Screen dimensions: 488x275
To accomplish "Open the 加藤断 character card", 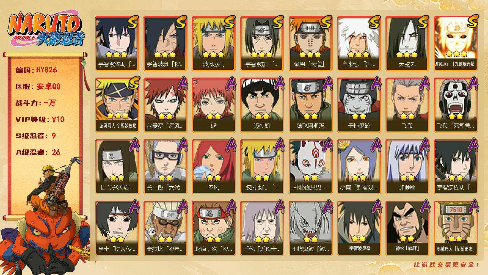I will pyautogui.click(x=407, y=167).
